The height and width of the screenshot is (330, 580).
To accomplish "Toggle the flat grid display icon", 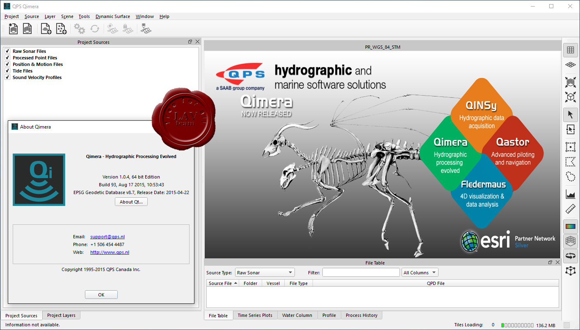I will (570, 50).
